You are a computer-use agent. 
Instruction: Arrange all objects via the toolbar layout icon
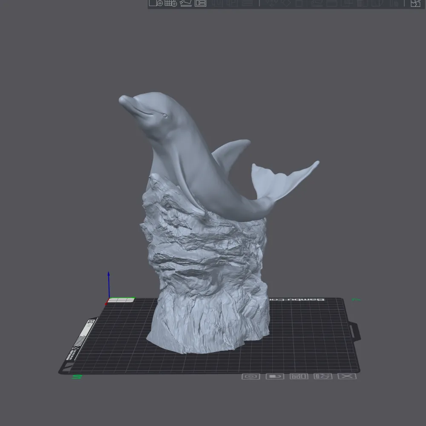(201, 3)
